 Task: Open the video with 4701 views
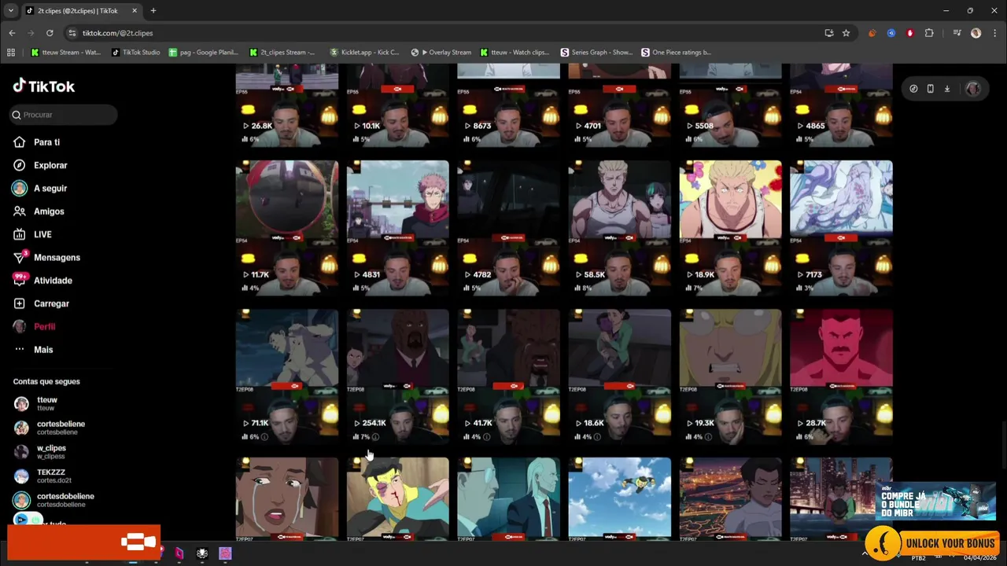(x=620, y=106)
